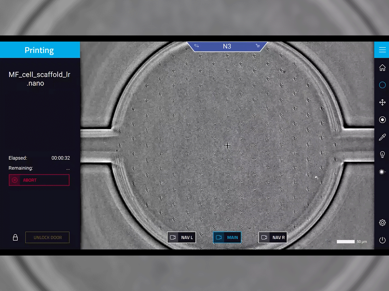The width and height of the screenshot is (389, 291).
Task: Select the objective circle icon in sidebar
Action: [382, 85]
